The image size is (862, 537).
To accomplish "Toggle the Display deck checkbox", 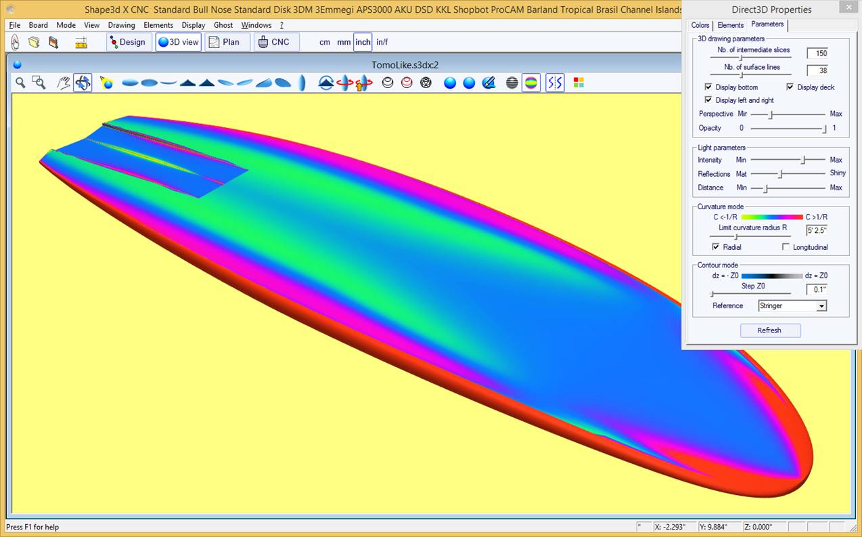I will 790,87.
